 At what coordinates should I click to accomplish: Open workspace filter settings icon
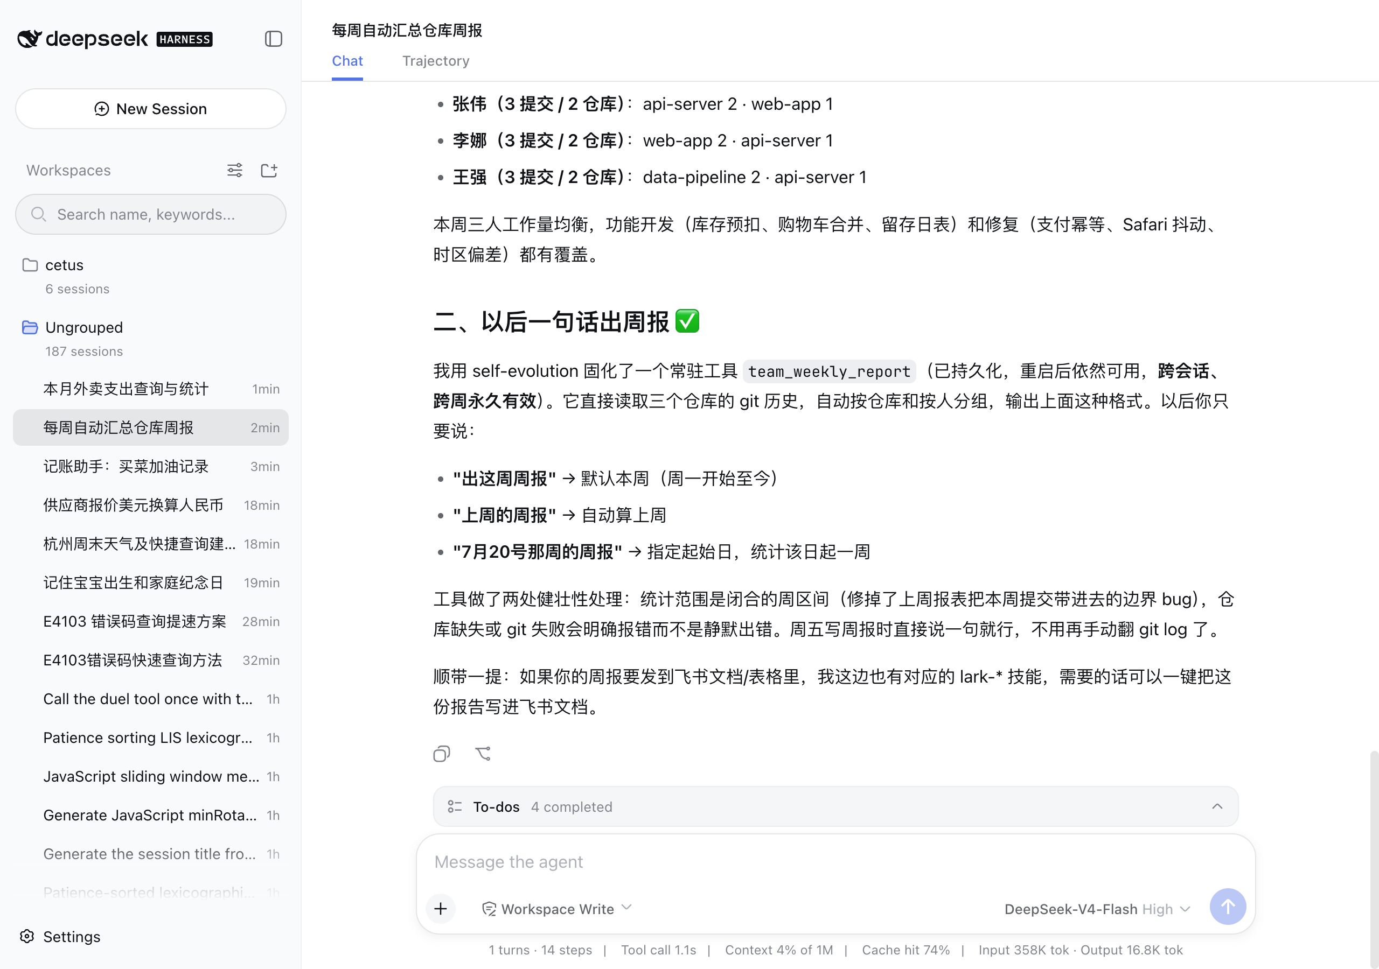pyautogui.click(x=235, y=171)
